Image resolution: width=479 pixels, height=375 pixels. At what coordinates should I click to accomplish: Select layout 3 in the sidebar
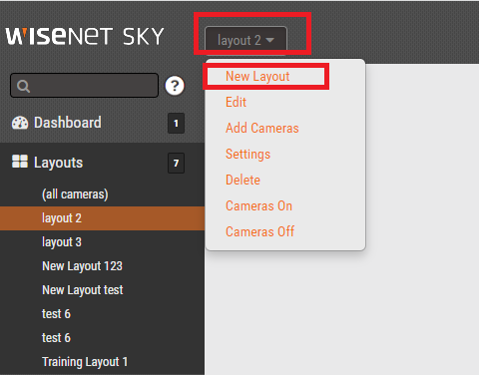[x=62, y=242]
